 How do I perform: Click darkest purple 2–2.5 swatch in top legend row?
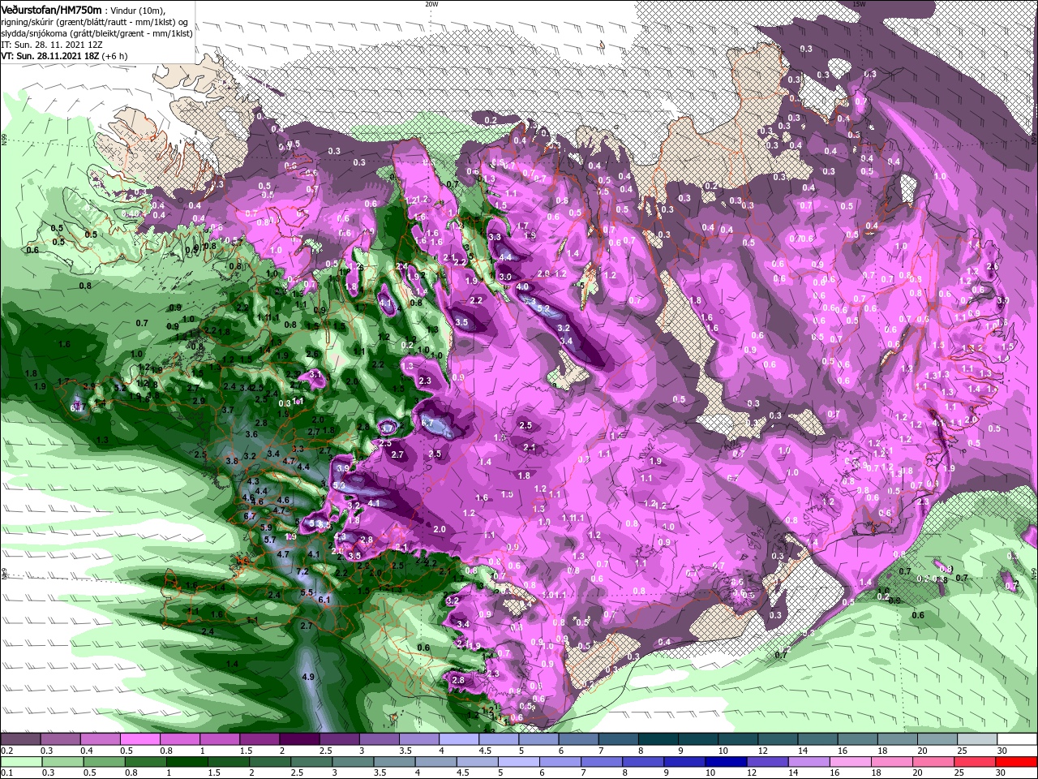pyautogui.click(x=299, y=739)
